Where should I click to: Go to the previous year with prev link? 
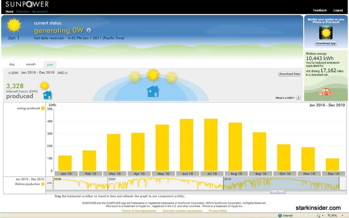coord(13,73)
